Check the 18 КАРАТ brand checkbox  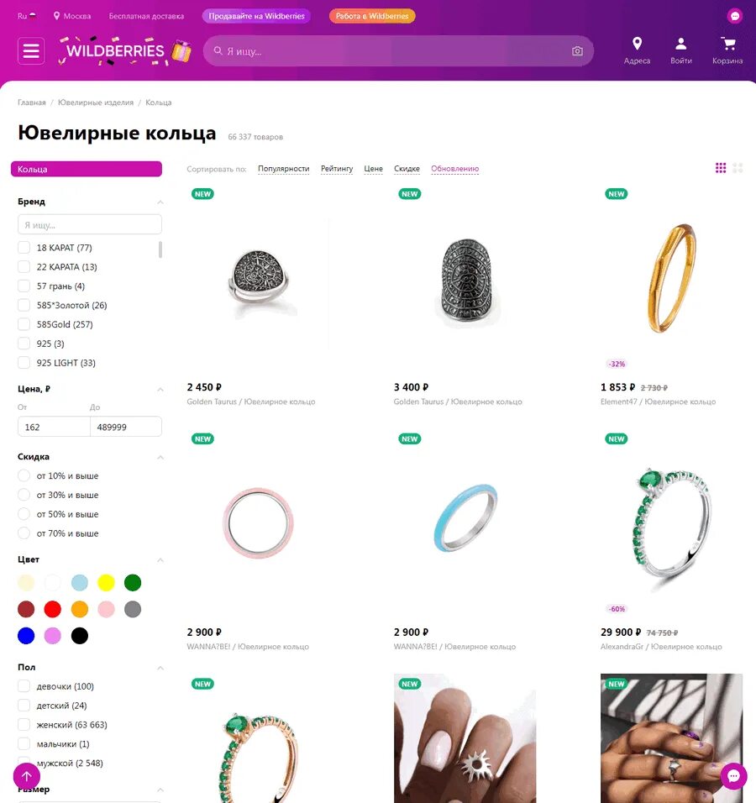(x=24, y=247)
